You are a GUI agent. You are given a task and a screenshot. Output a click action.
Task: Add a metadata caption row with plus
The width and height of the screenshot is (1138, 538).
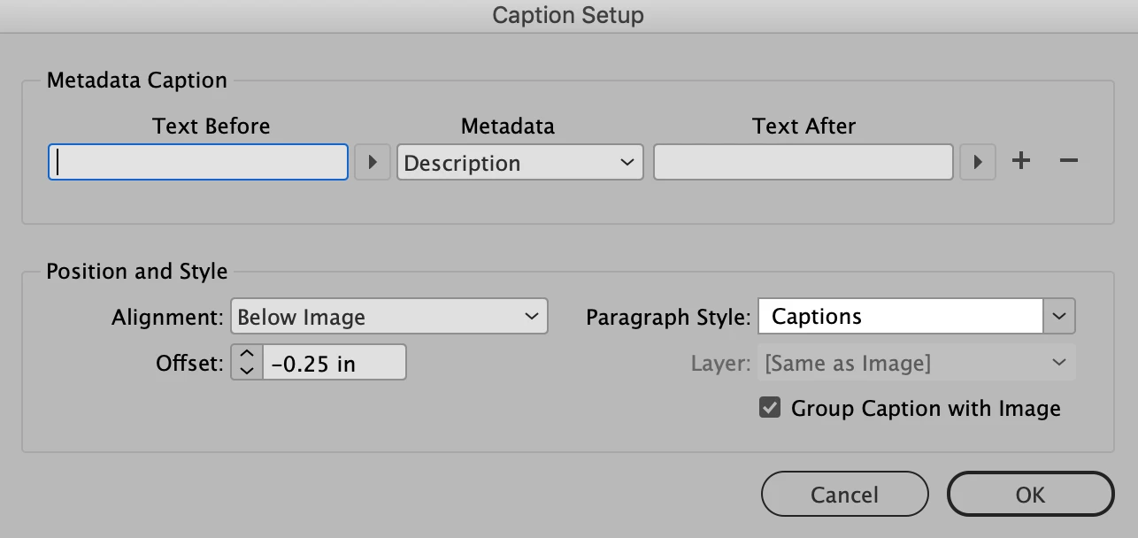point(1021,161)
